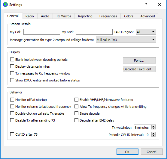
Task: Enable VHF/UHF/Microwave features checkbox
Action: pos(76,100)
